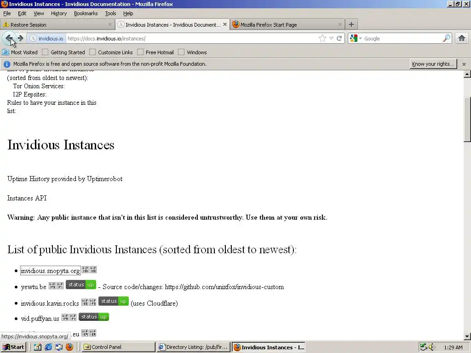Click the Know your rights button

[433, 64]
